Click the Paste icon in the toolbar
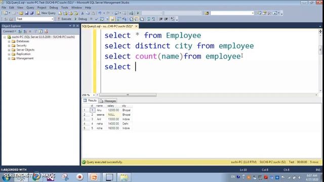Screen dimensions: 324x182 93,13
